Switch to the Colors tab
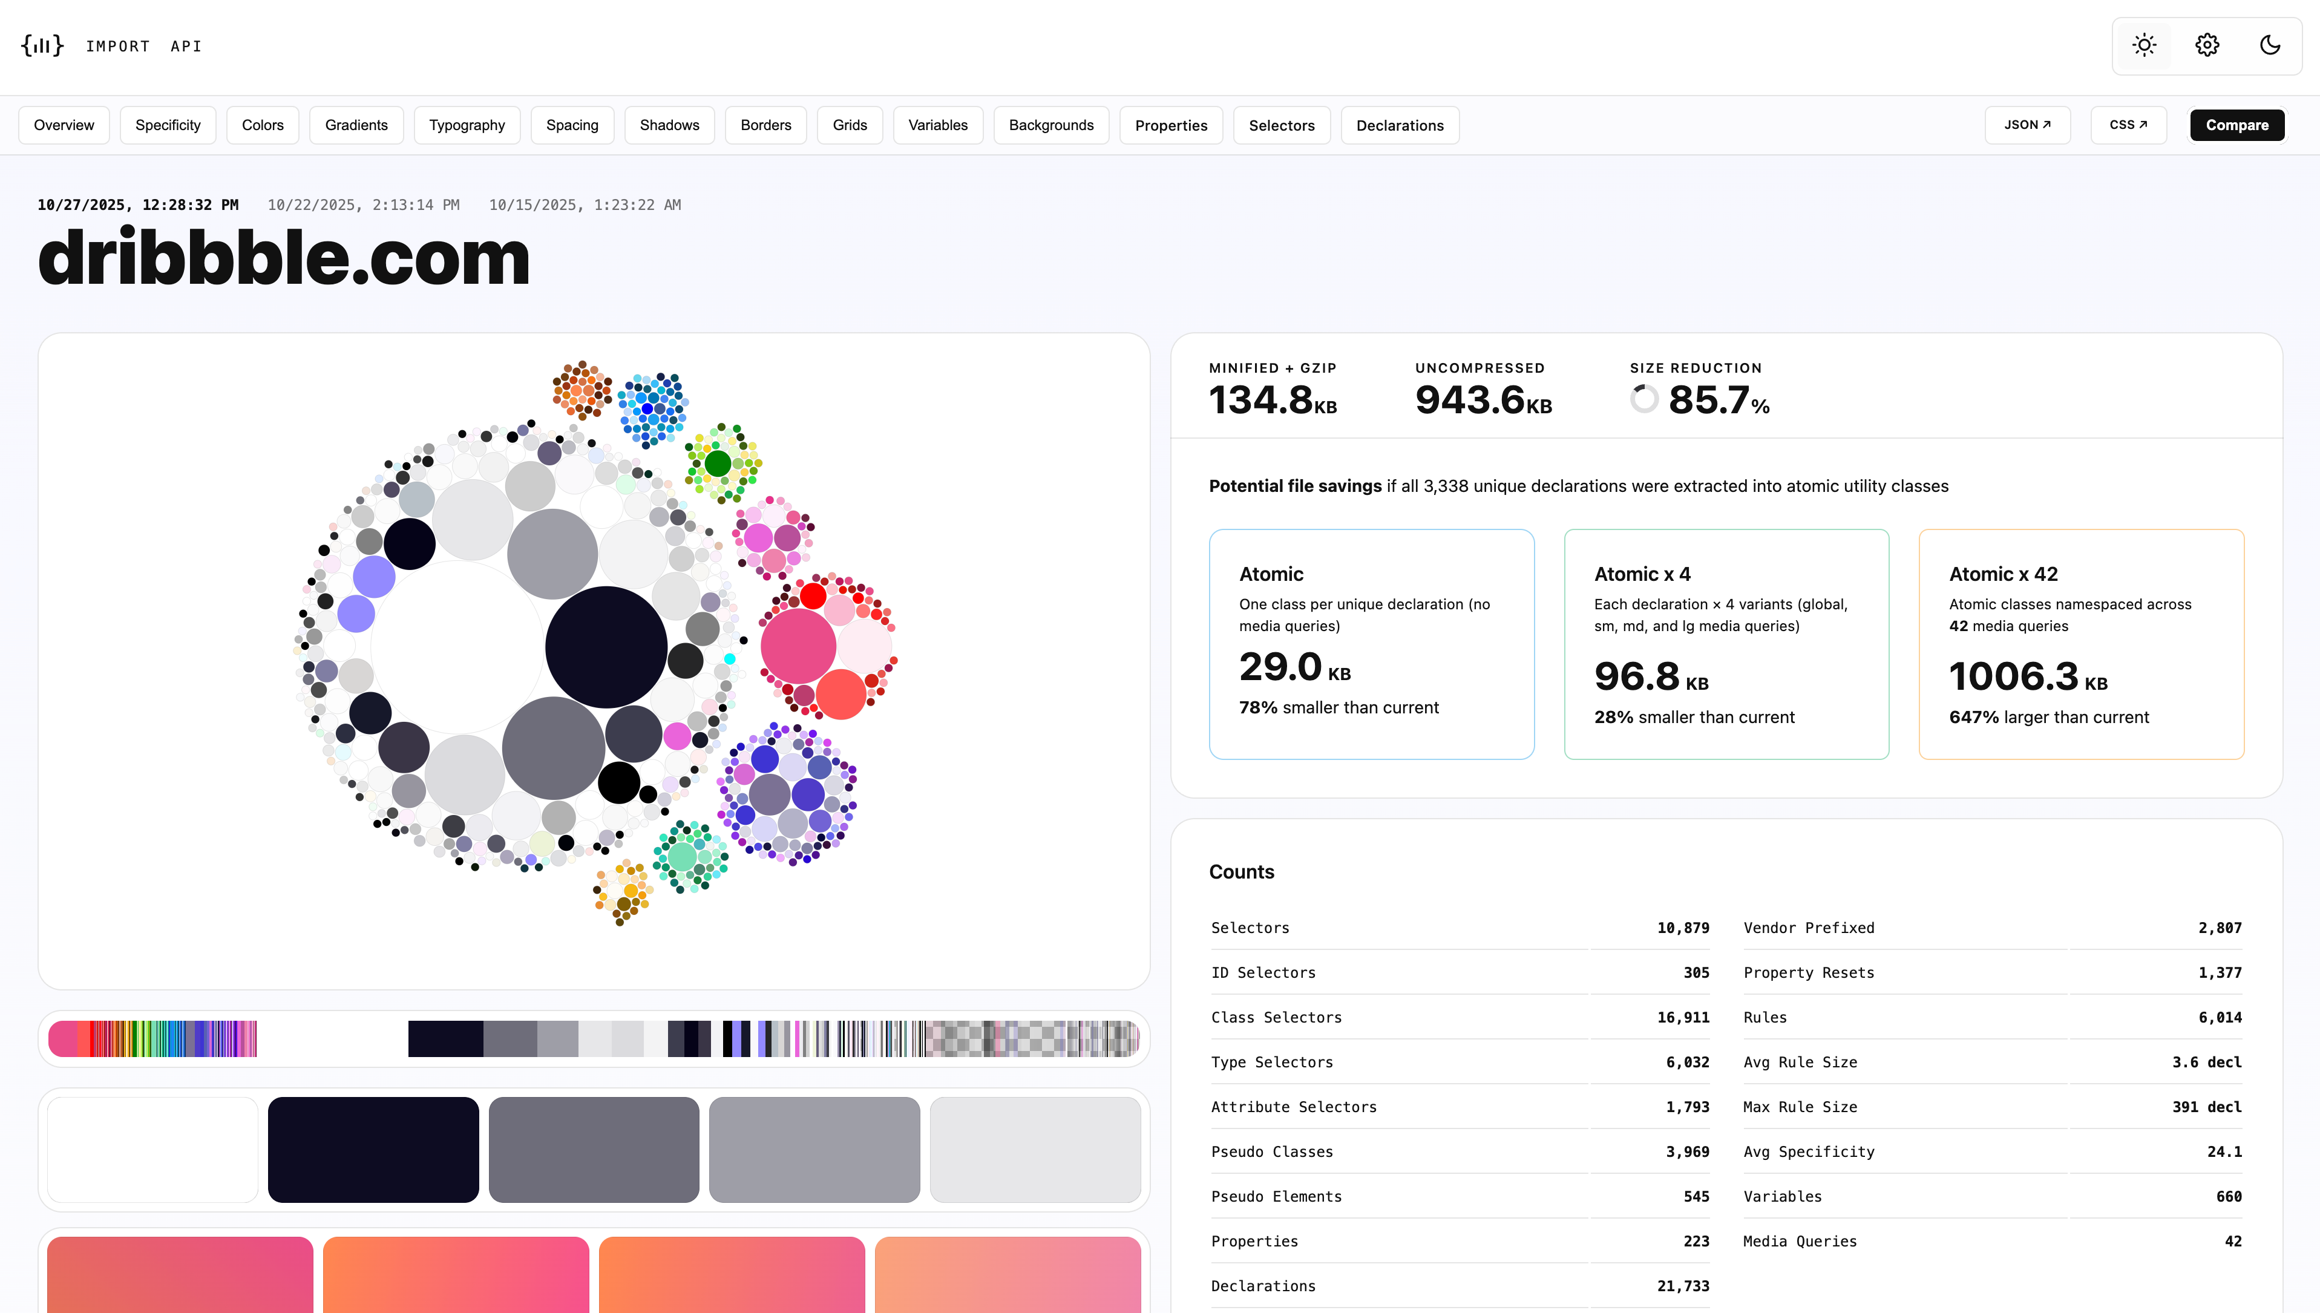Screen dimensions: 2320x1313 pyautogui.click(x=263, y=125)
